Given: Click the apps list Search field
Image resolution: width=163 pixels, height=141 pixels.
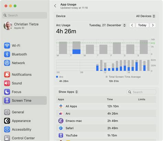Looking at the screenshot, I should [141, 92].
